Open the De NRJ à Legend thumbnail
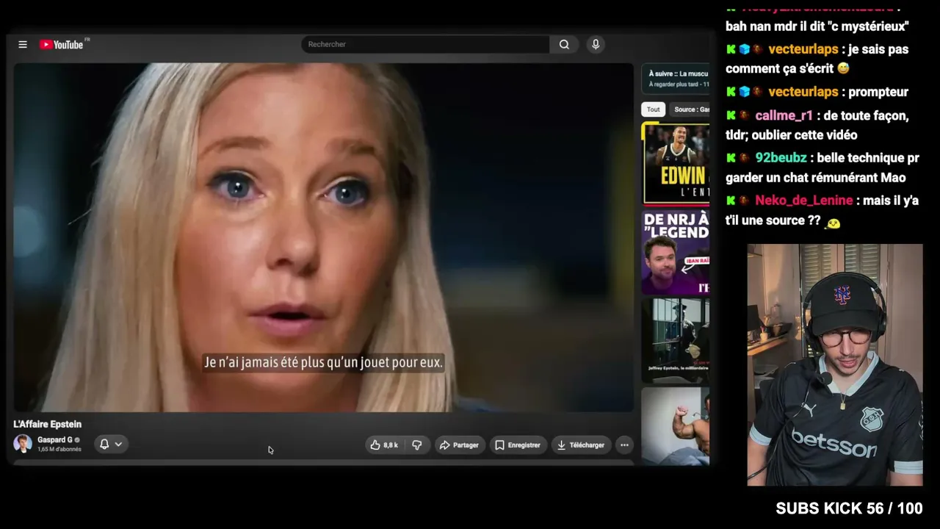Viewport: 940px width, 529px height. click(x=676, y=252)
